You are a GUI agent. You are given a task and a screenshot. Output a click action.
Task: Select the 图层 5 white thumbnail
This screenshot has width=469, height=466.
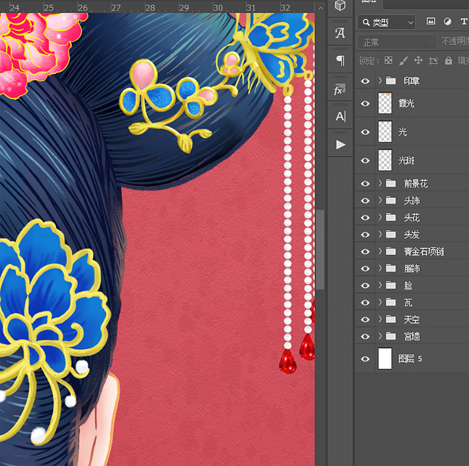click(x=385, y=359)
